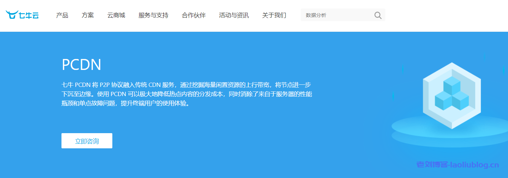Open the 合作伙伴 menu

click(194, 15)
